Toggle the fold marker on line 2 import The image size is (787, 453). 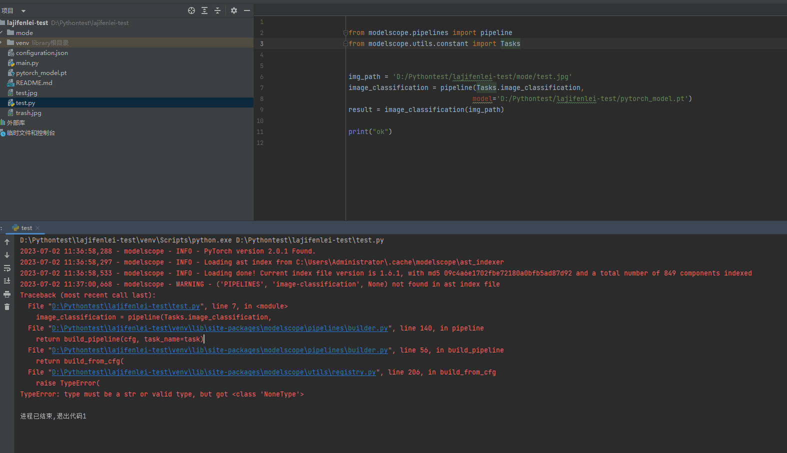click(x=345, y=33)
